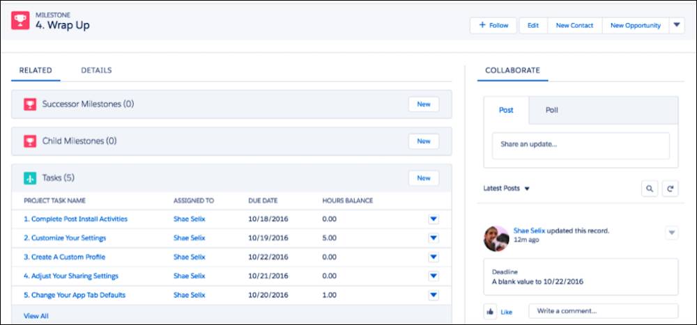Click hours balance value 1.00
Viewport: 697px width, 325px height.
click(330, 295)
